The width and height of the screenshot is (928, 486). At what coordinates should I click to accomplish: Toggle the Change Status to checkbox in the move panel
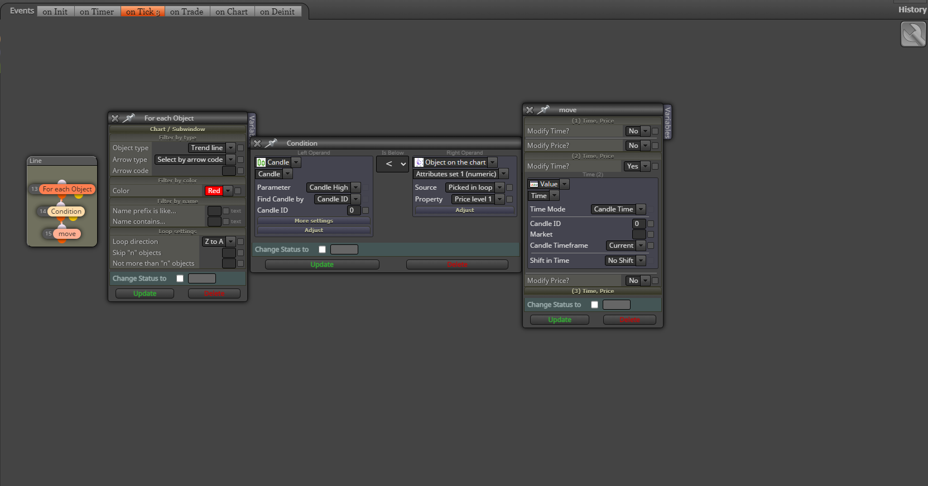coord(594,305)
